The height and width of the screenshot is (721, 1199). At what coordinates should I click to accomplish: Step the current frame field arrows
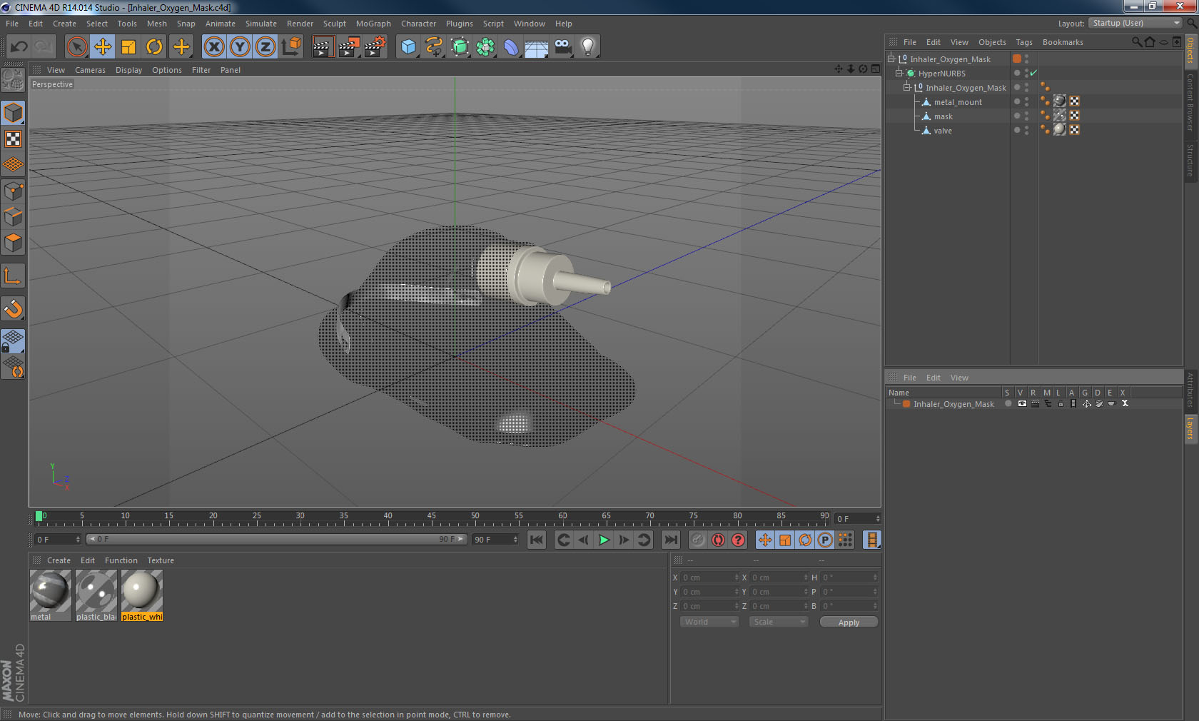pyautogui.click(x=878, y=518)
